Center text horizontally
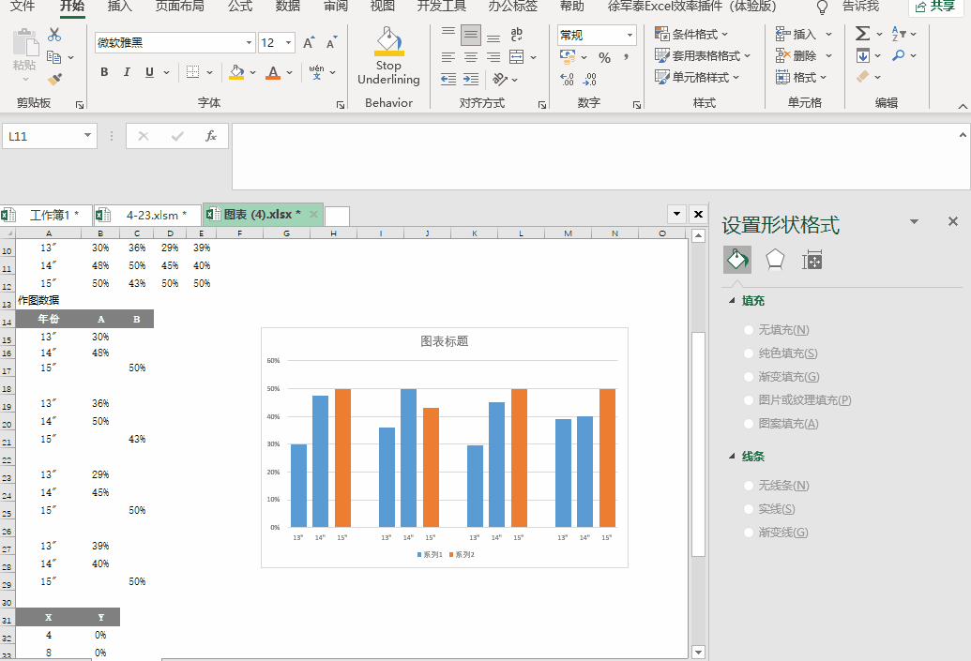971x661 pixels. 471,57
